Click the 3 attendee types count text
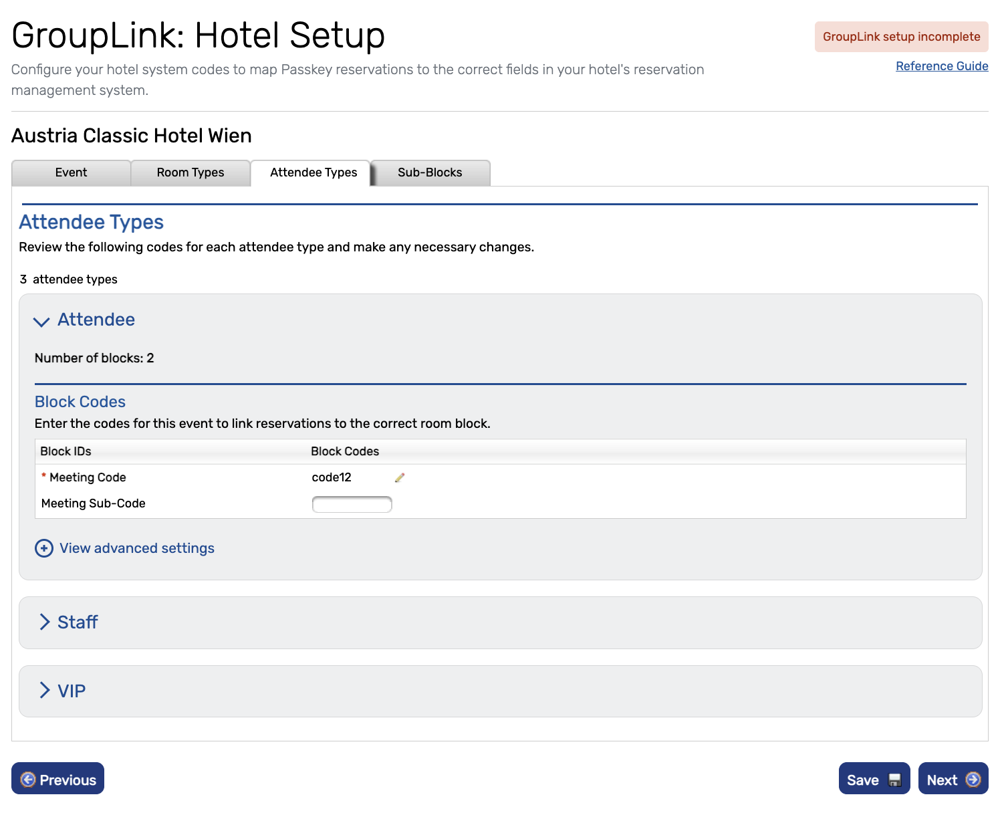 [x=69, y=279]
